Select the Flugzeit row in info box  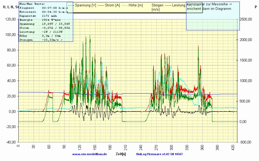point(43,8)
